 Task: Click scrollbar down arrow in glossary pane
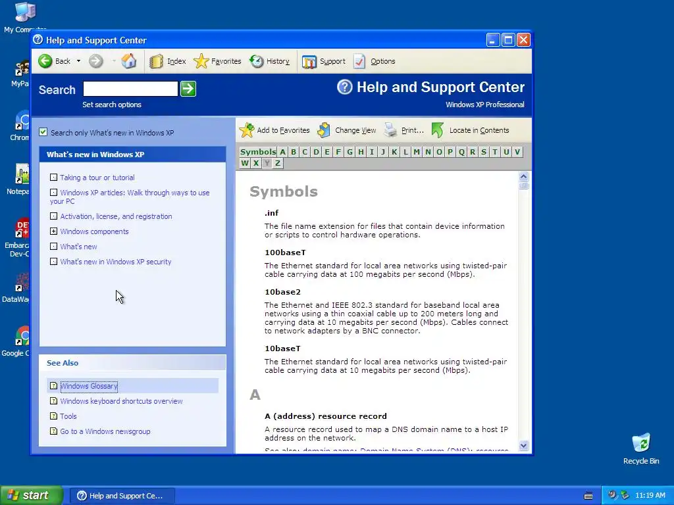[523, 445]
